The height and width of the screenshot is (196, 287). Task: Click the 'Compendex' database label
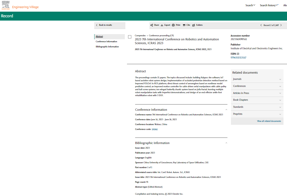140,35
